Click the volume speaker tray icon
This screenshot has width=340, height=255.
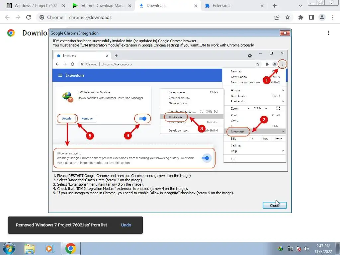pyautogui.click(x=306, y=249)
